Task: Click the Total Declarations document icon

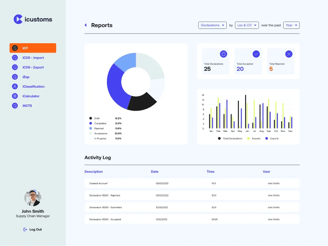Action: pyautogui.click(x=223, y=54)
